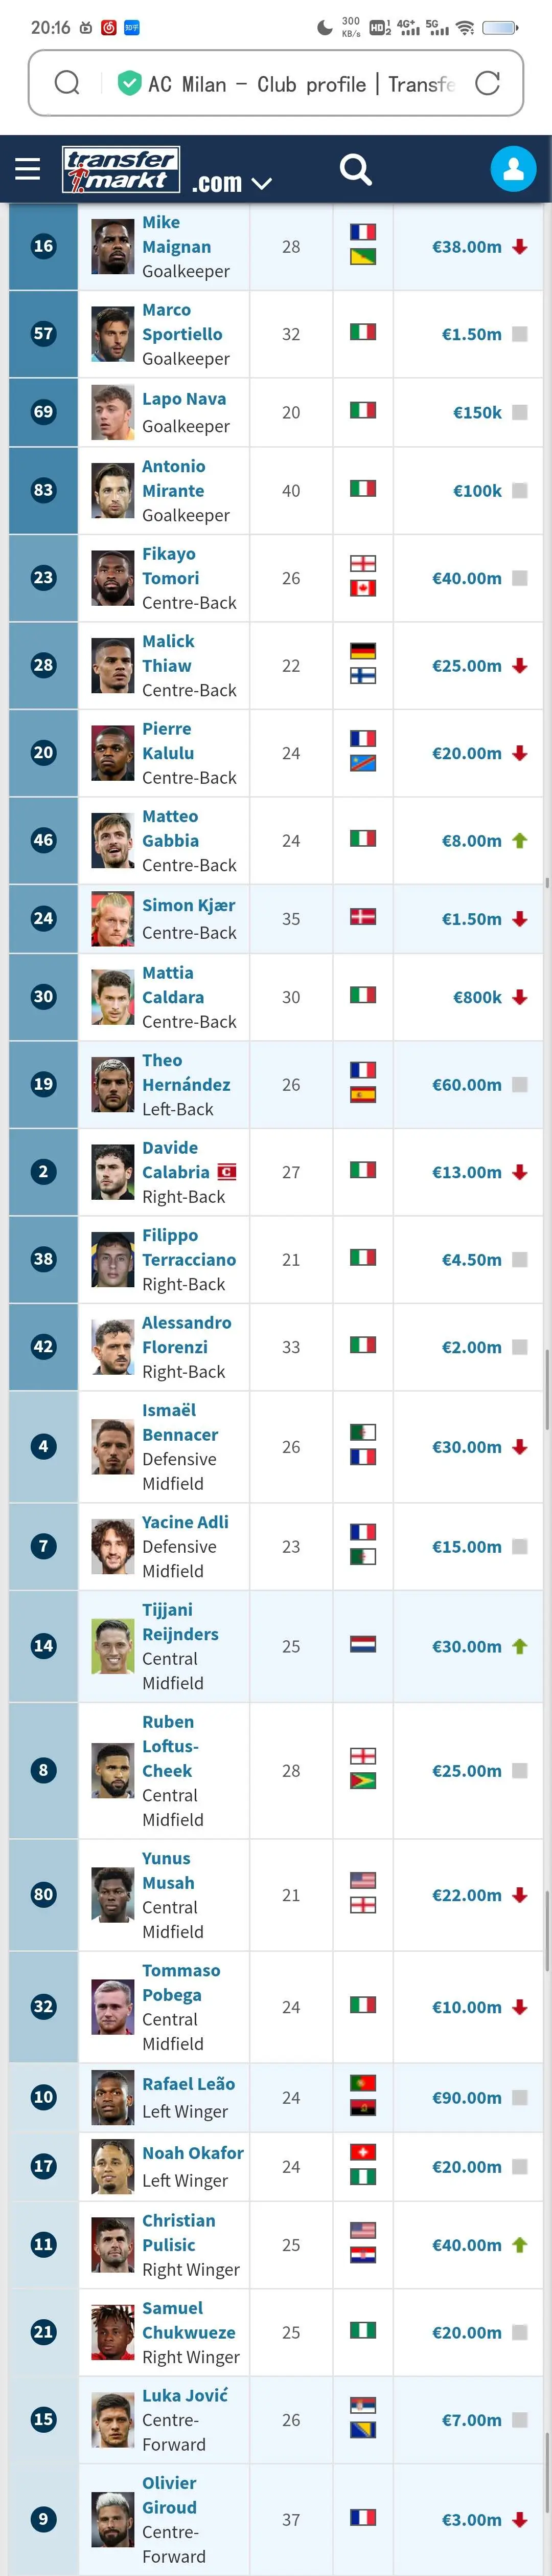Tap the captain armband icon beside Calabria
552x2576 pixels.
pos(227,1172)
